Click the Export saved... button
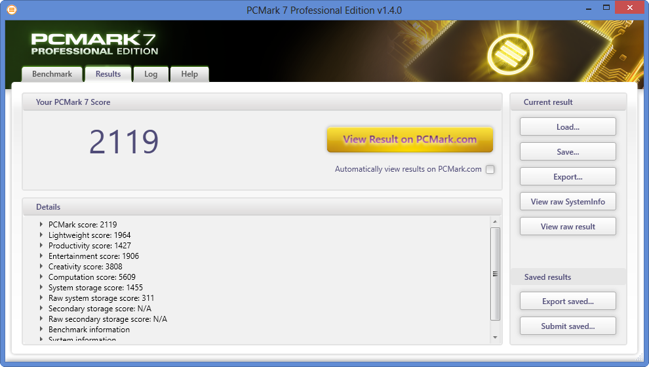 (x=568, y=301)
